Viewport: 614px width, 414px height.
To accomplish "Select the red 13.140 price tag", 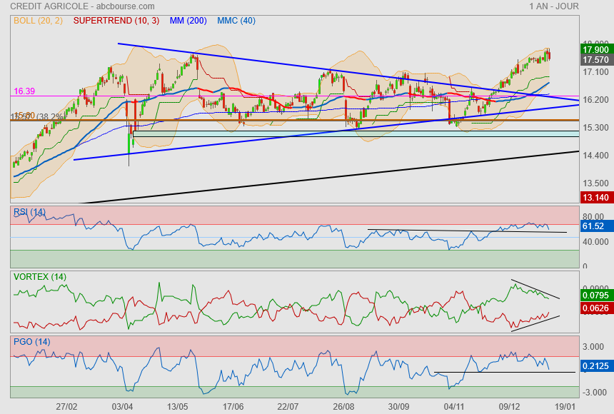I will [595, 198].
